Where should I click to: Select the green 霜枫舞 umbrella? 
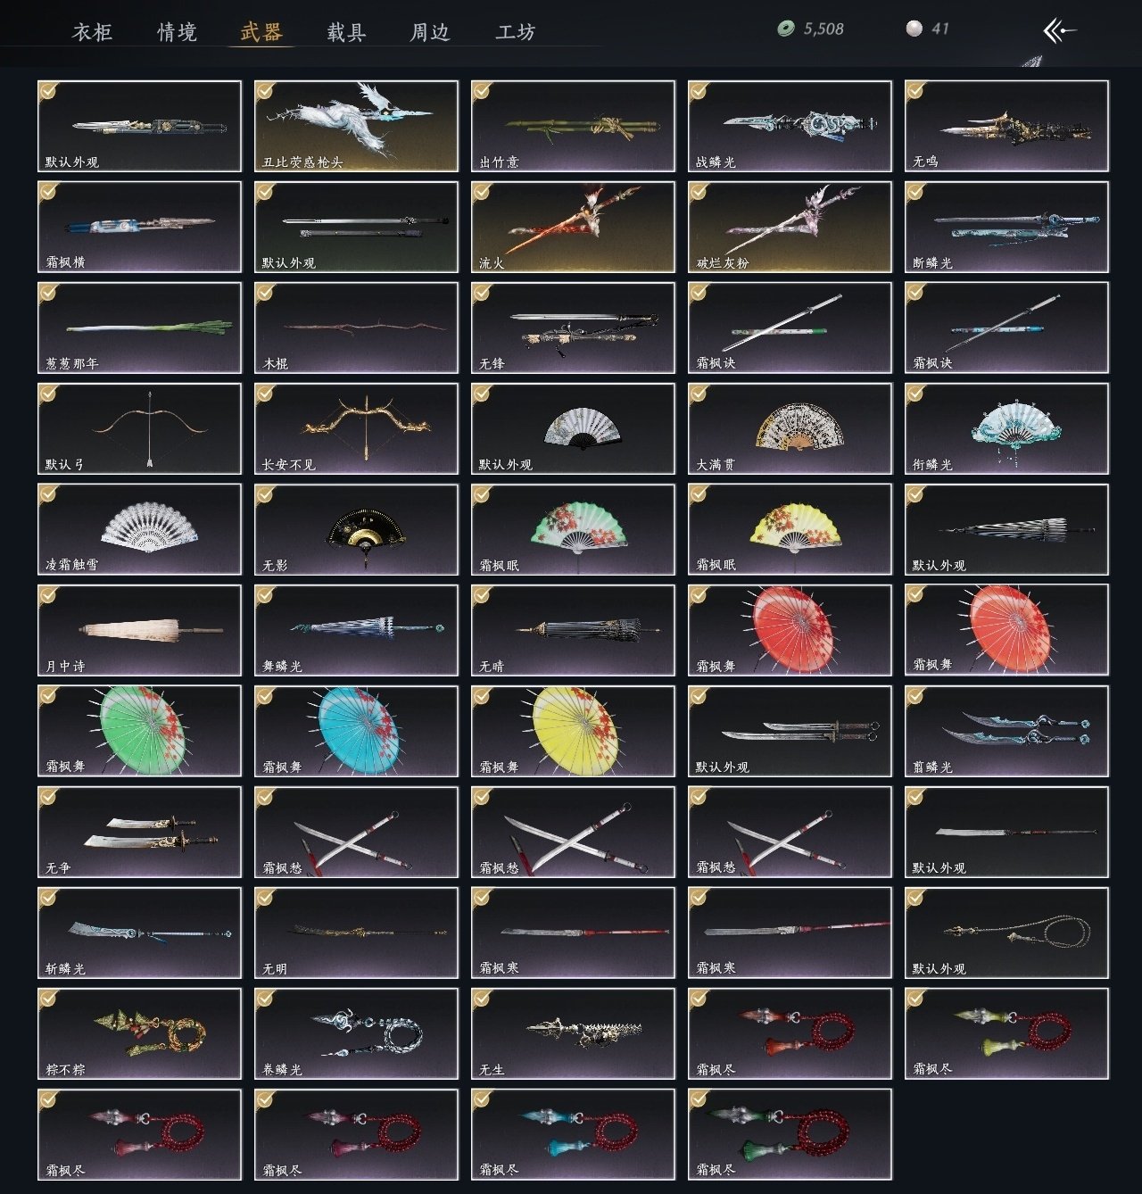139,731
